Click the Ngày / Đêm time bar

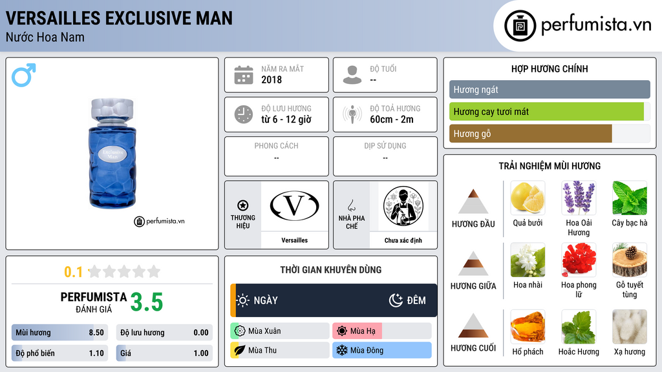tap(334, 300)
